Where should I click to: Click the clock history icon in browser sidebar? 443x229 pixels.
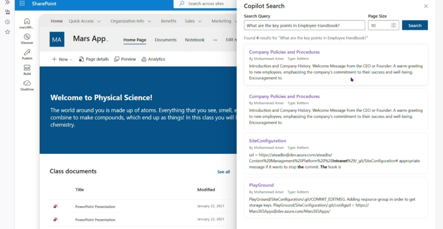click(8, 22)
